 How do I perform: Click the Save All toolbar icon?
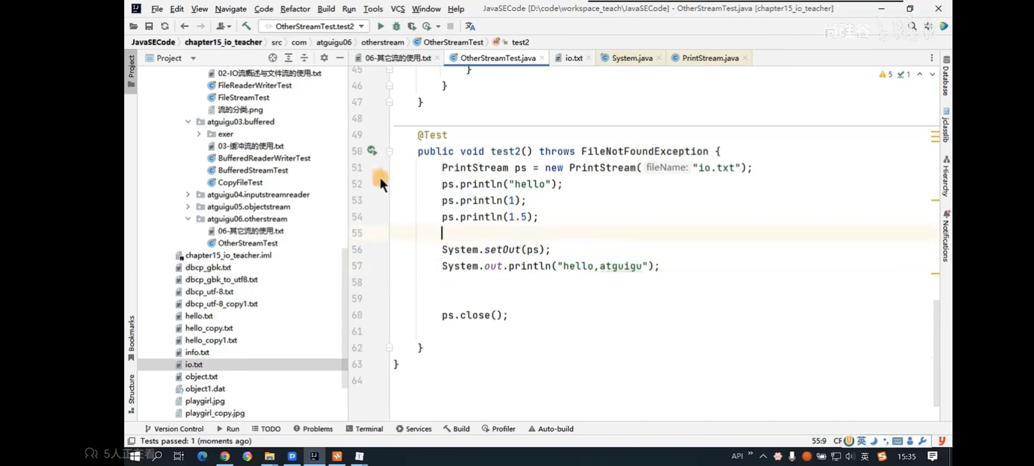tap(149, 26)
